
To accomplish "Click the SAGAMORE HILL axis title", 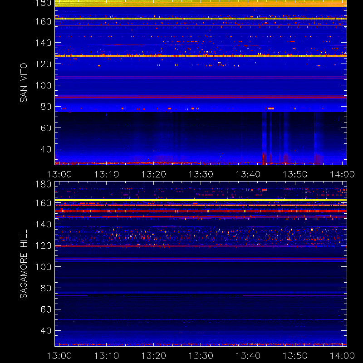I will pyautogui.click(x=24, y=264).
